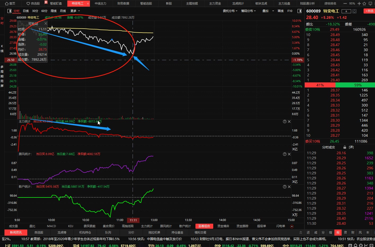Select the 资金博弈 indicator tab

coord(223,226)
